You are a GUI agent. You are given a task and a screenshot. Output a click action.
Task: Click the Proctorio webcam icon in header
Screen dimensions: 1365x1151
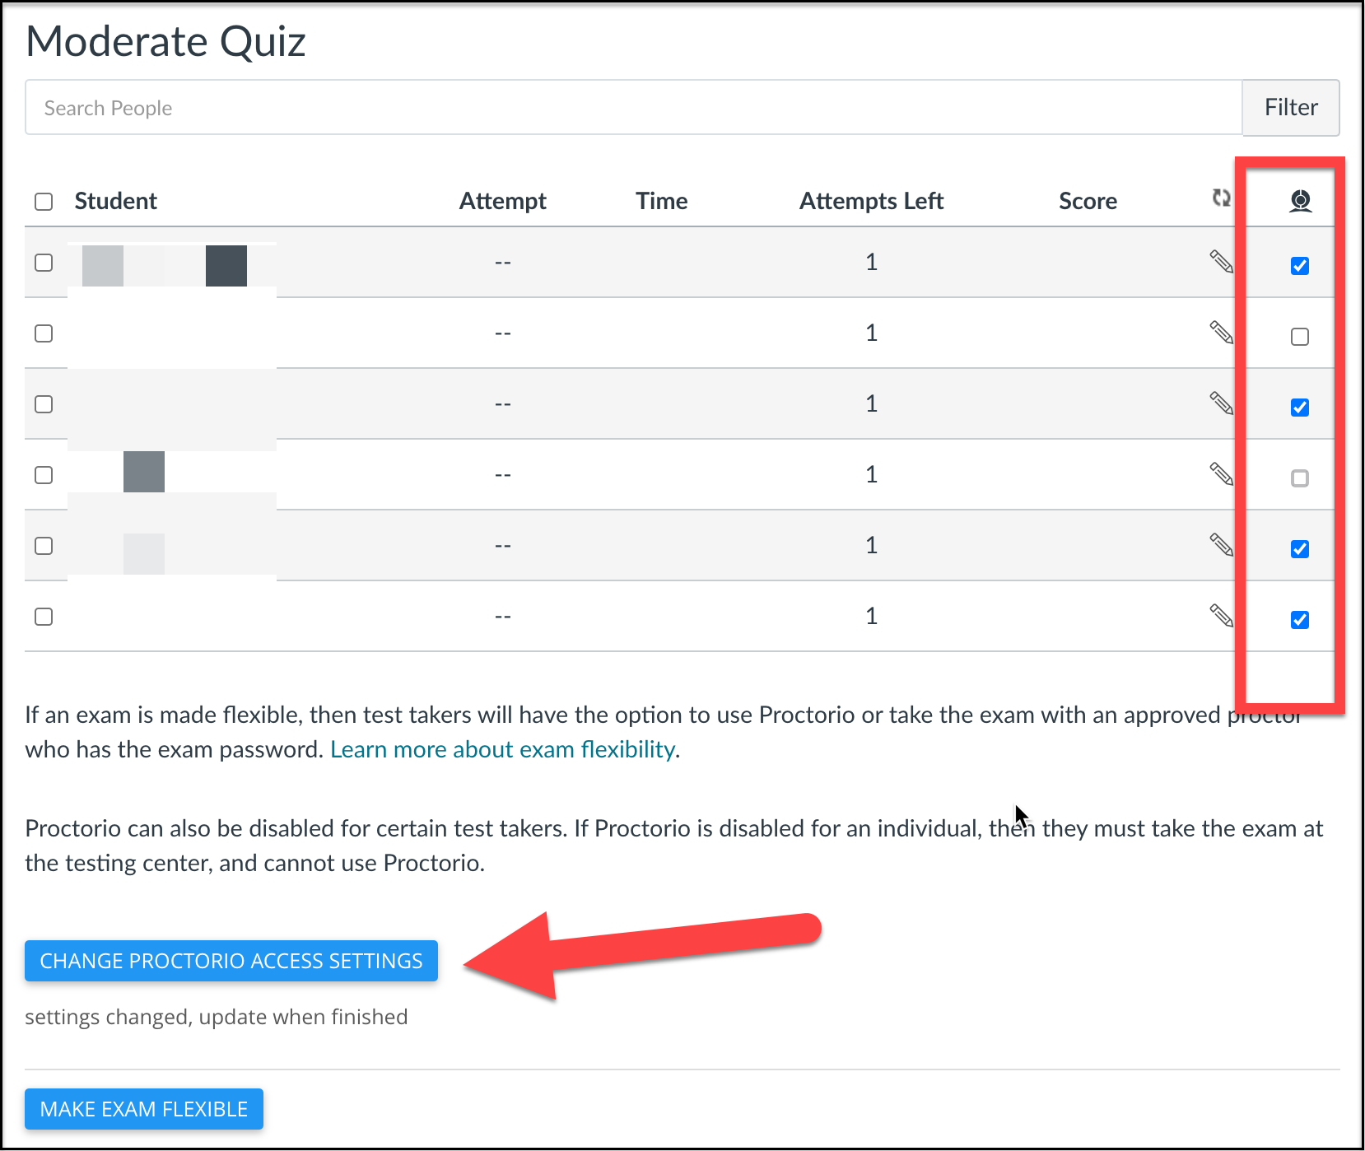pos(1301,201)
